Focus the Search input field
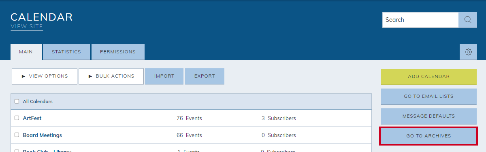Image resolution: width=486 pixels, height=152 pixels. click(x=420, y=20)
